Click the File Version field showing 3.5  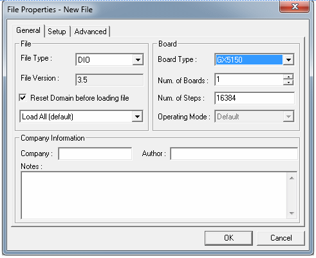coord(109,80)
